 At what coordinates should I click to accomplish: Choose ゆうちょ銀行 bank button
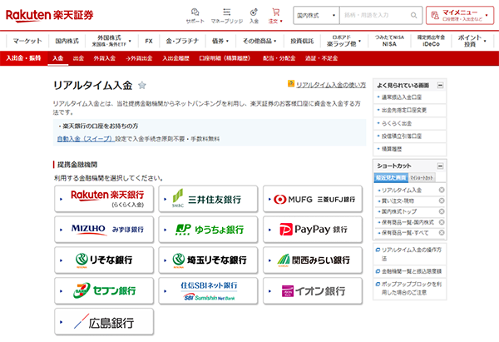[x=208, y=230]
